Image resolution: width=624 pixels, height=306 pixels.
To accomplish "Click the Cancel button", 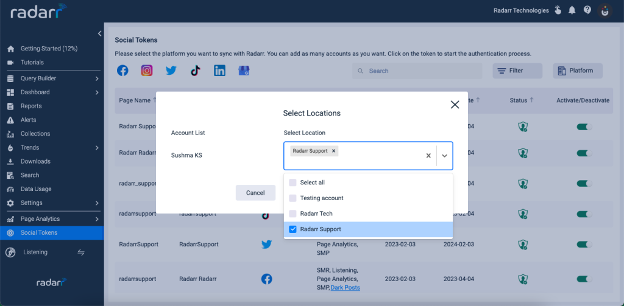I will pos(255,193).
